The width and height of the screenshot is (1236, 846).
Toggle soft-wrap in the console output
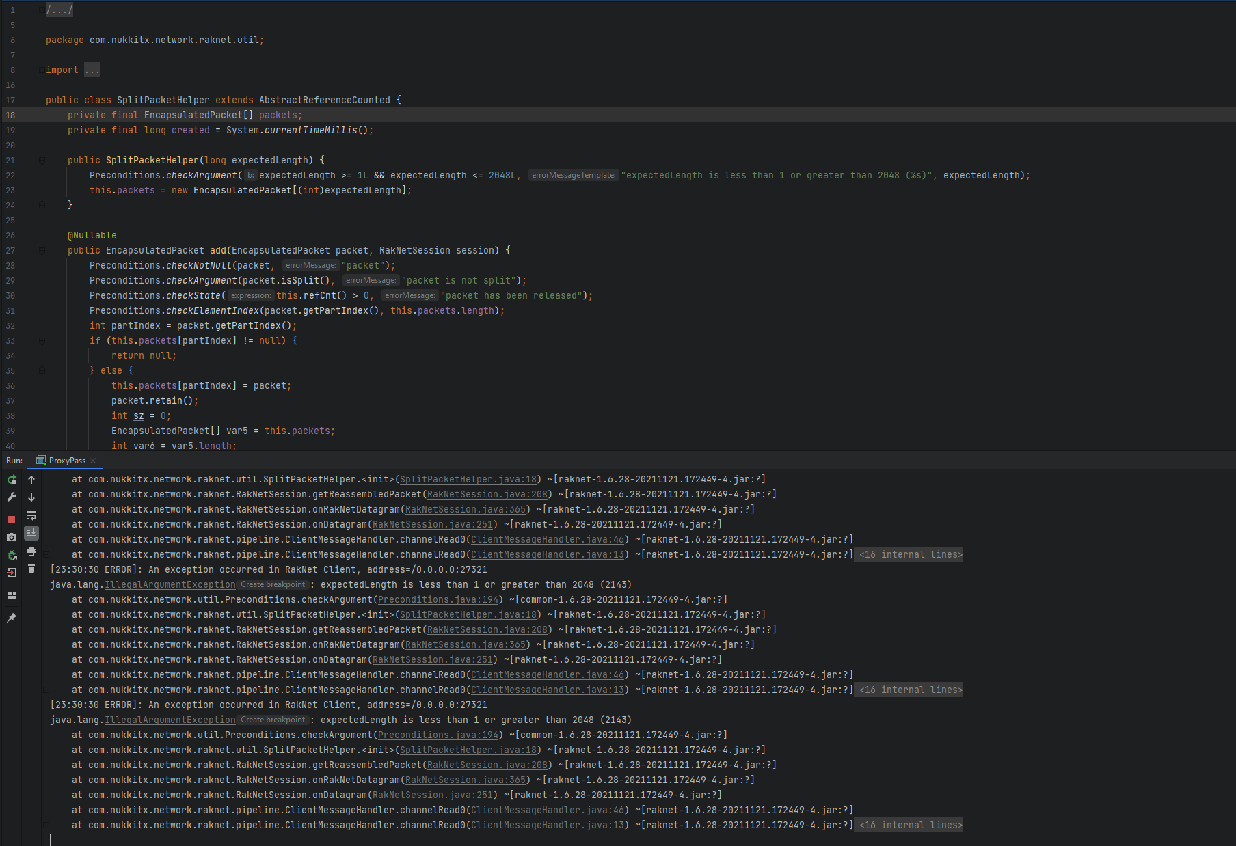tap(31, 515)
